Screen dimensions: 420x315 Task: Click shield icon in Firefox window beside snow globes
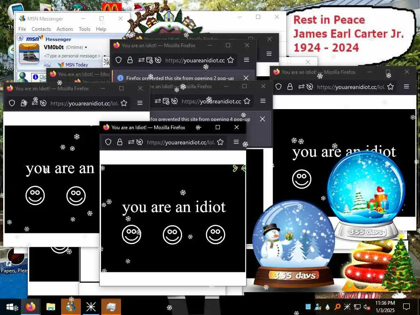click(x=278, y=87)
